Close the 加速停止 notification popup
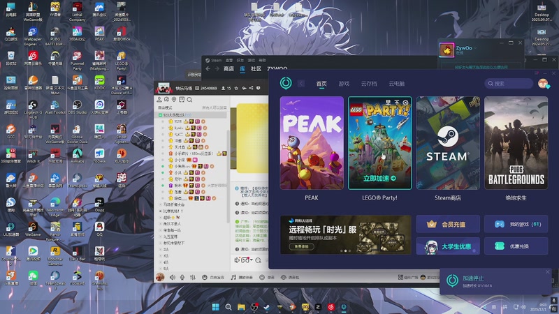The image size is (559, 314). pos(548,272)
